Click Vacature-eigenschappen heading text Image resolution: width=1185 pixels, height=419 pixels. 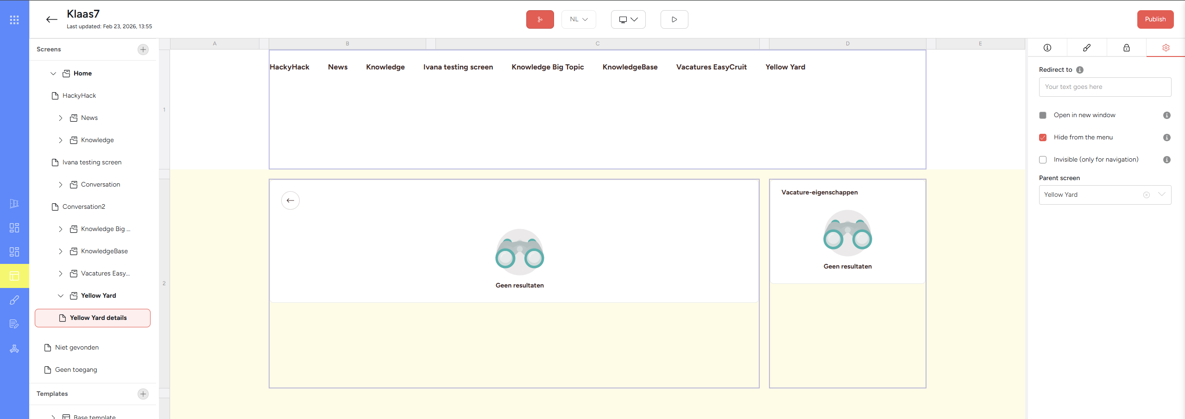[819, 193]
